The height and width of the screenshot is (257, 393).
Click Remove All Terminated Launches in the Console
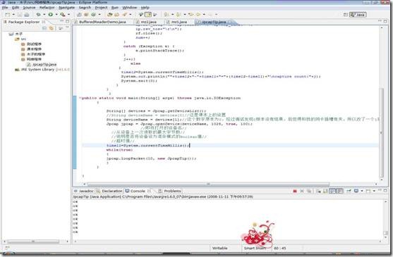coord(309,191)
